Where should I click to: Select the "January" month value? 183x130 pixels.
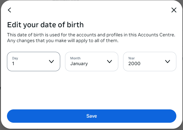79,64
